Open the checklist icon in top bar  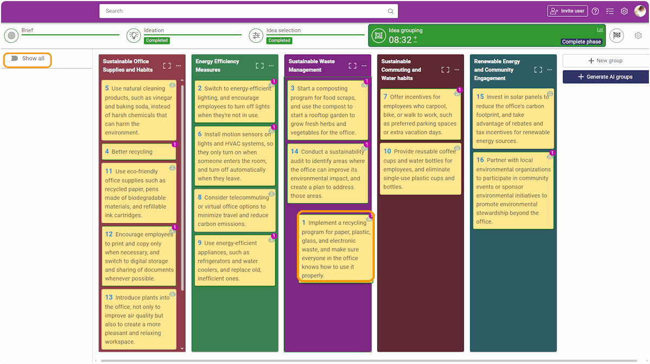click(610, 11)
